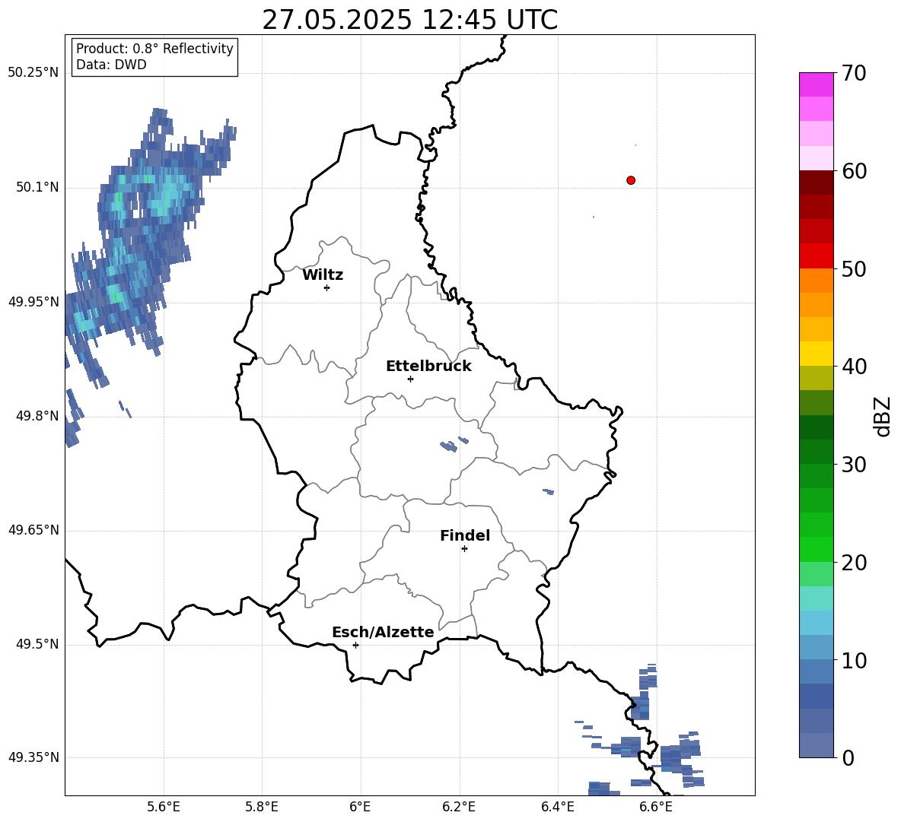Click the 49.95°N latitude label
The height and width of the screenshot is (822, 901).
click(x=33, y=301)
